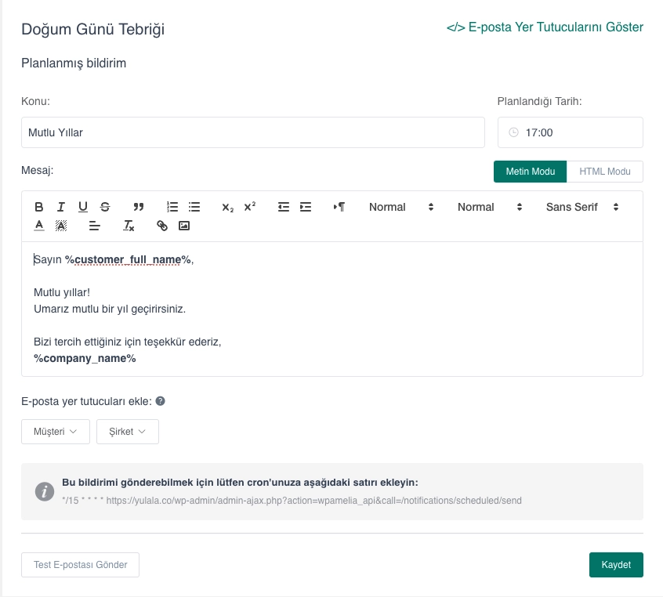
Task: Toggle bold formatting in the message editor
Action: tap(39, 207)
